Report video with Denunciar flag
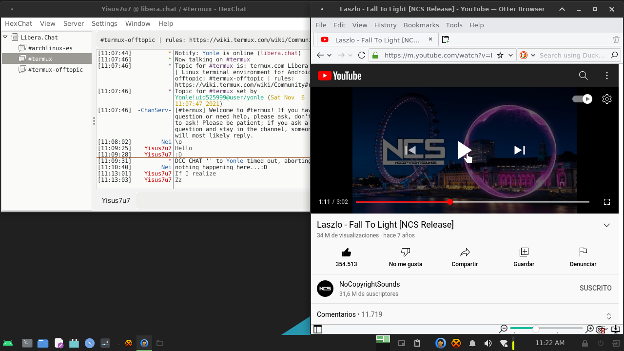The width and height of the screenshot is (624, 351). [x=583, y=252]
